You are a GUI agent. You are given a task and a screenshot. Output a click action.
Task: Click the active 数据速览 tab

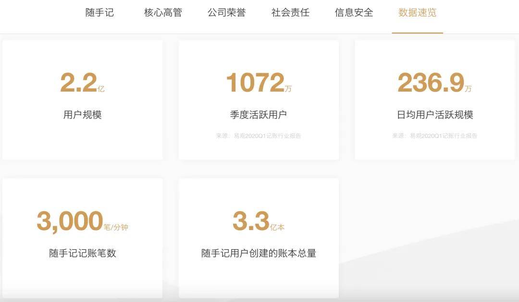pos(417,13)
